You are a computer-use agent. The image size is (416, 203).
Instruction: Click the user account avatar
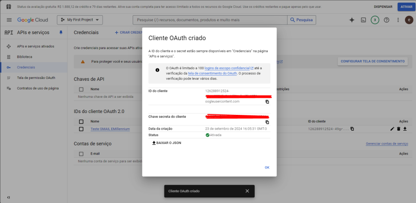coord(409,20)
